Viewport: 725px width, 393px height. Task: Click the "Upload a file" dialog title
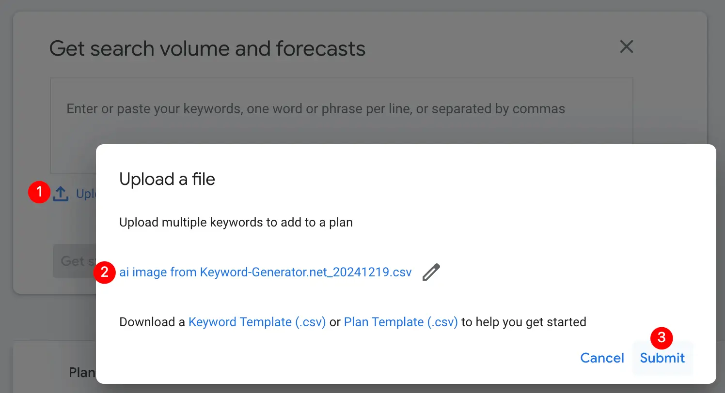(x=167, y=180)
